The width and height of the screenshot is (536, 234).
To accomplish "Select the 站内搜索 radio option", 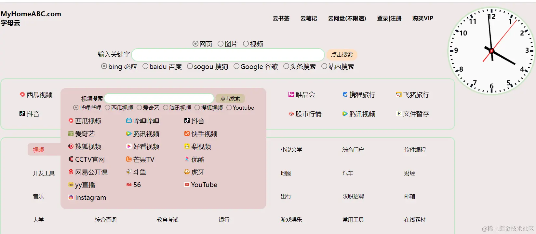I will click(324, 66).
